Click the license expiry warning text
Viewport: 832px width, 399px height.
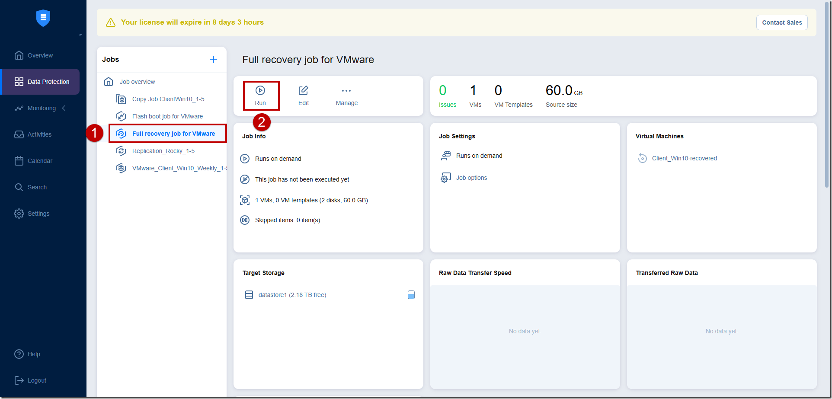pyautogui.click(x=192, y=22)
